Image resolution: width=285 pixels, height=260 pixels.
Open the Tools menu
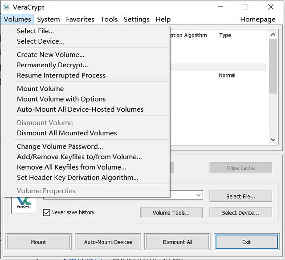(109, 19)
